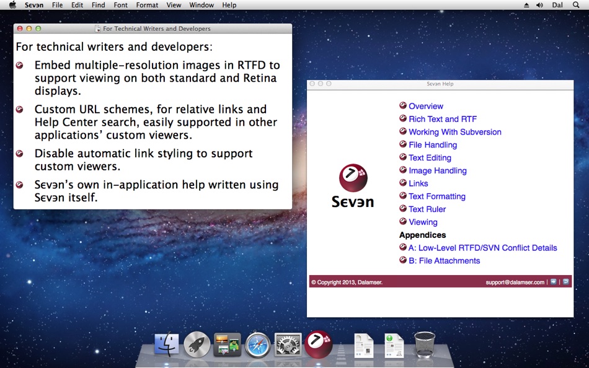The width and height of the screenshot is (589, 368).
Task: Open the Window menu
Action: point(201,5)
